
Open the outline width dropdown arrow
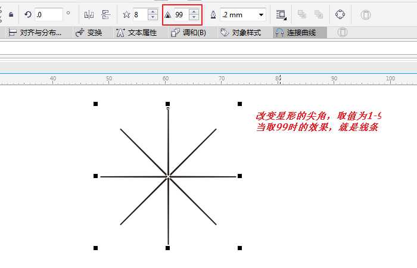[x=261, y=15]
